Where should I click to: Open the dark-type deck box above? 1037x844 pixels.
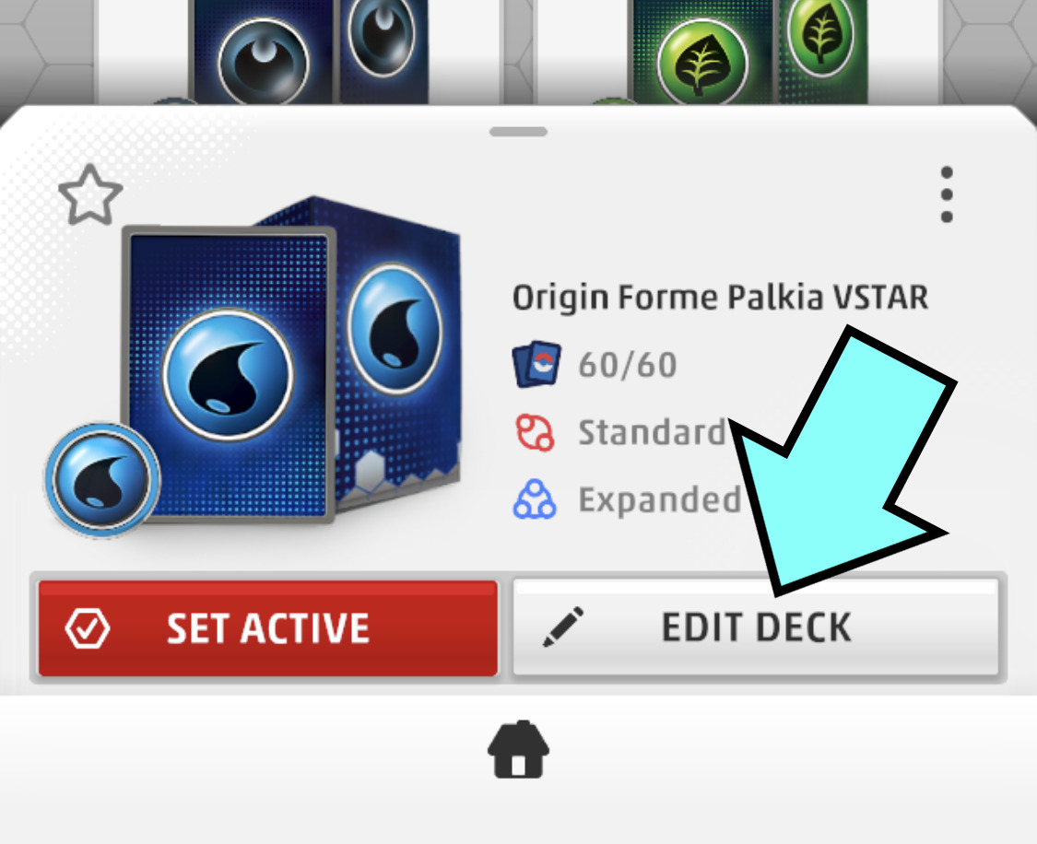309,52
